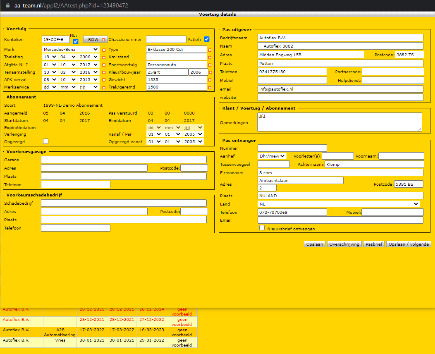Click the Opslaan / volgende button
The width and height of the screenshot is (435, 354).
[409, 244]
